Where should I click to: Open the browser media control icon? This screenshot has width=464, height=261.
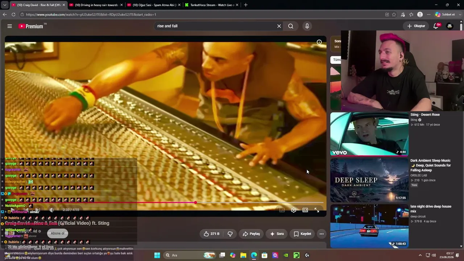tap(403, 14)
